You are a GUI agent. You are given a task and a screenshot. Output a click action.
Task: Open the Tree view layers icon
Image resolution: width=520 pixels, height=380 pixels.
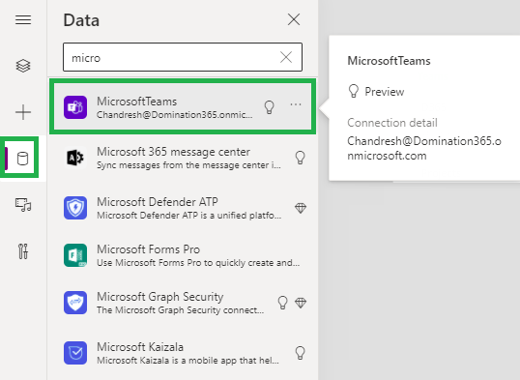click(23, 66)
